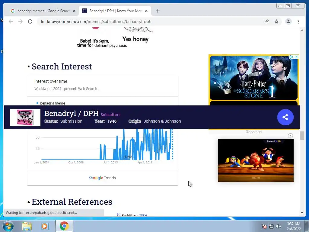Click the benadryl meme chart legend
Image resolution: width=309 pixels, height=232 pixels.
51,103
